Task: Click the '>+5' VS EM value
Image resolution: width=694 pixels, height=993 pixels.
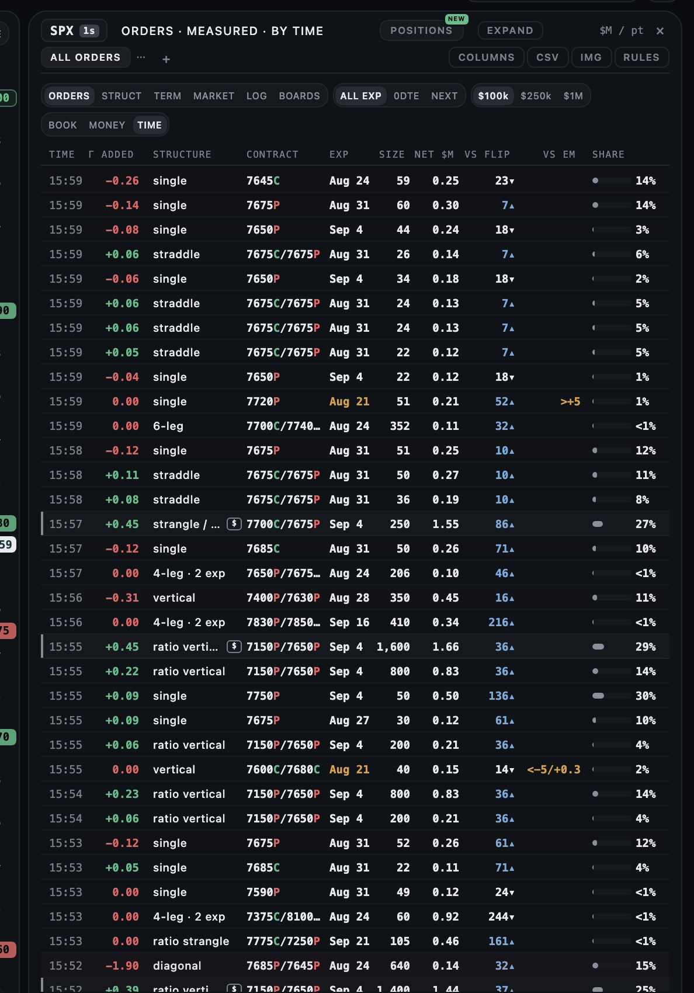Action: 570,401
